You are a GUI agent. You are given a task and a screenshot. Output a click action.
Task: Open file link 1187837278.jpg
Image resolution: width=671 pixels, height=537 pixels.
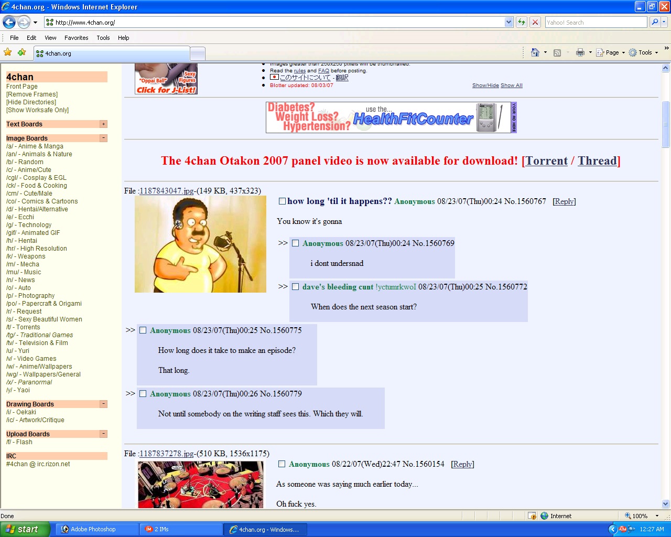coord(167,454)
